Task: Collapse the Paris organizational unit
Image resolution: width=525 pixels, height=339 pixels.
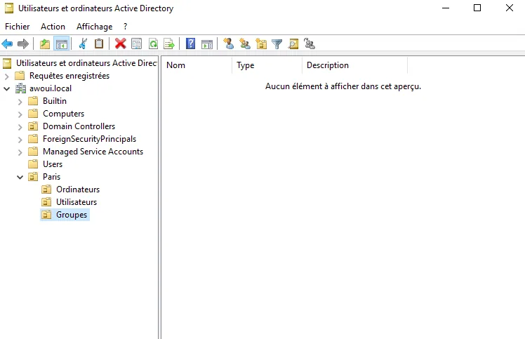Action: pos(20,177)
